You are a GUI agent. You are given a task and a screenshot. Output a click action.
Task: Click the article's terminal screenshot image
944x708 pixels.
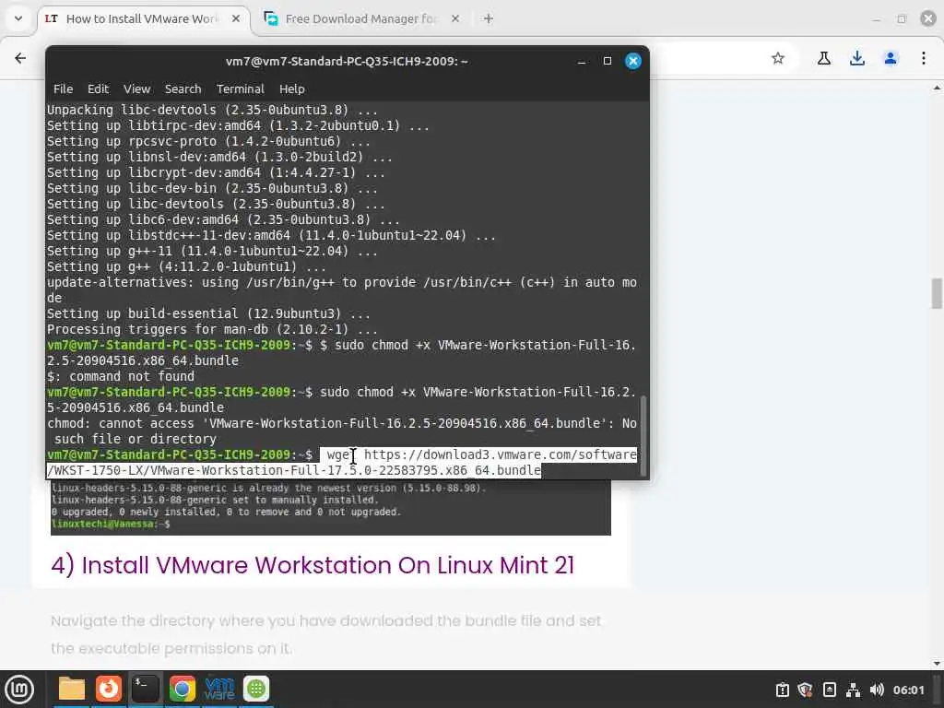(x=331, y=508)
